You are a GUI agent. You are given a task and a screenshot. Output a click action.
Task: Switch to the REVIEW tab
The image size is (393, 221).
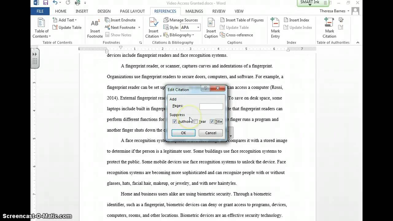[219, 11]
